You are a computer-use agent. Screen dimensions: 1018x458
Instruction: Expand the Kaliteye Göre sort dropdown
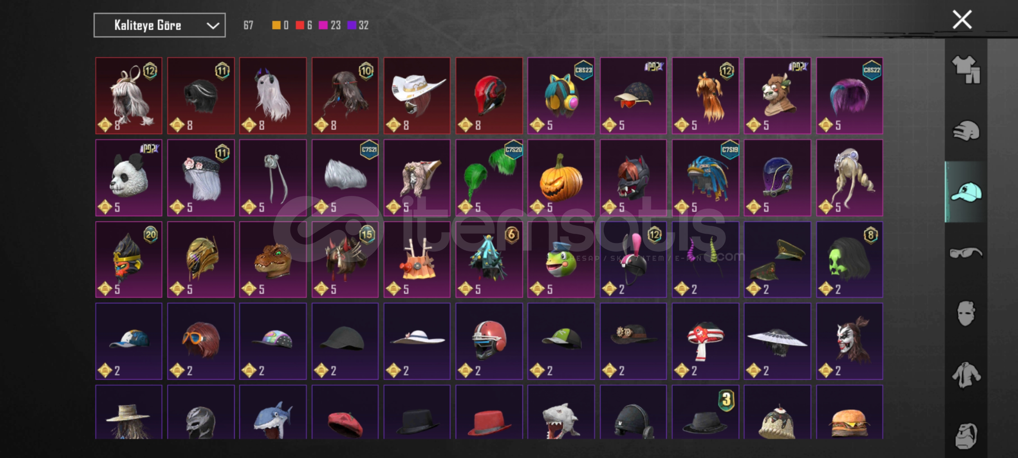click(159, 25)
